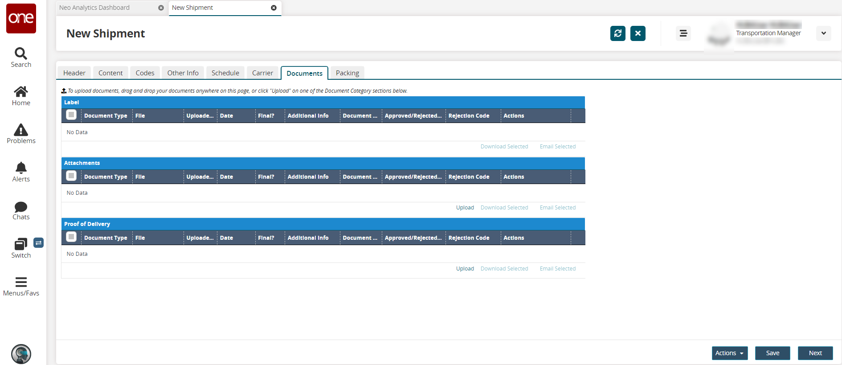Open the Search icon in sidebar

coord(21,54)
